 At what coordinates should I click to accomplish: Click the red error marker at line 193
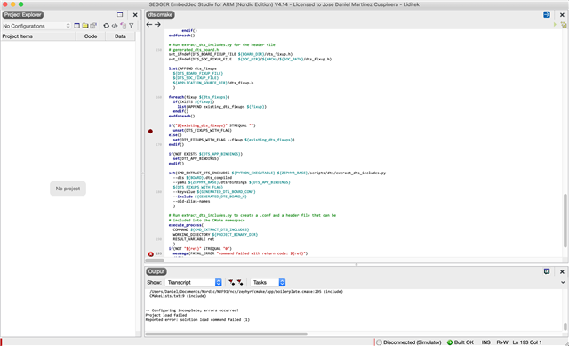click(150, 254)
